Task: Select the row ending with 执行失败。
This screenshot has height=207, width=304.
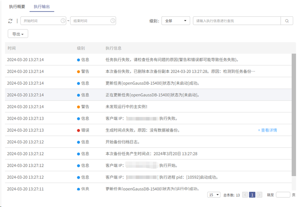Action: click(x=148, y=118)
